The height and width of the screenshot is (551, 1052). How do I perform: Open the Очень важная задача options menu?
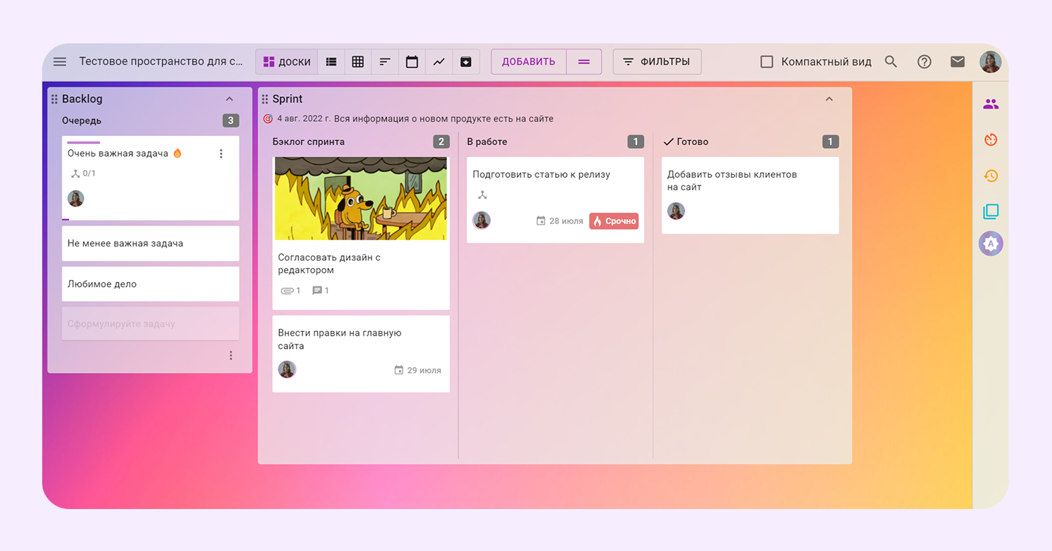click(221, 154)
